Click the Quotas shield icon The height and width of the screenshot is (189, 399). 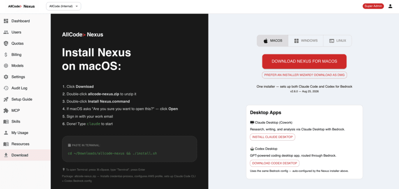click(6, 43)
